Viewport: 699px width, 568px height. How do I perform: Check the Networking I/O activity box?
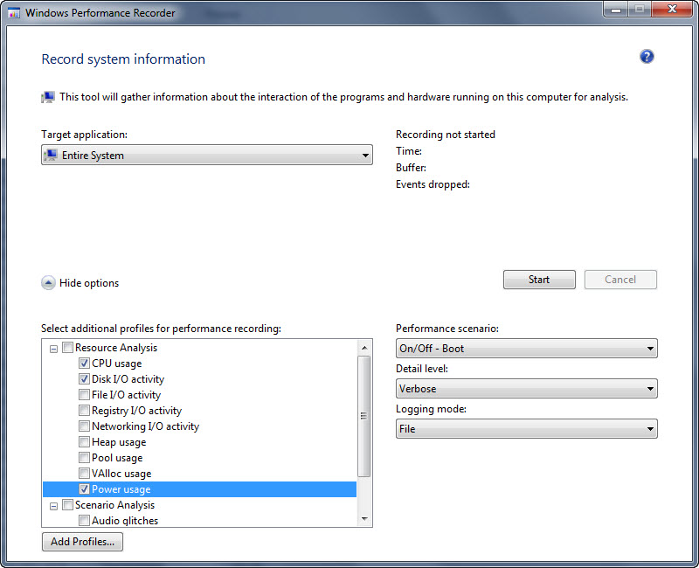(x=84, y=426)
